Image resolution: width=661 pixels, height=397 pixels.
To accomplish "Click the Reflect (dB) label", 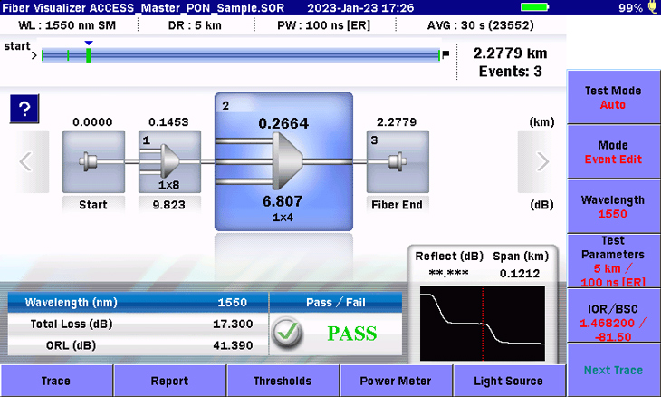I will 449,257.
